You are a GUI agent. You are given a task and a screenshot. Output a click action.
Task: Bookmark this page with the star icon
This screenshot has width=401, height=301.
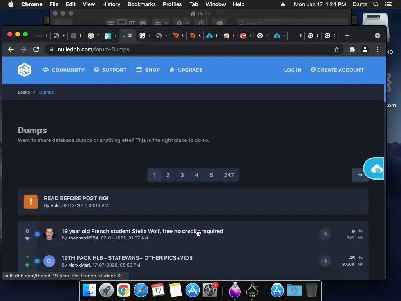(x=336, y=49)
